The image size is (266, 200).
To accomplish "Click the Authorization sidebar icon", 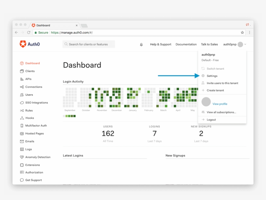I will click(22, 172).
